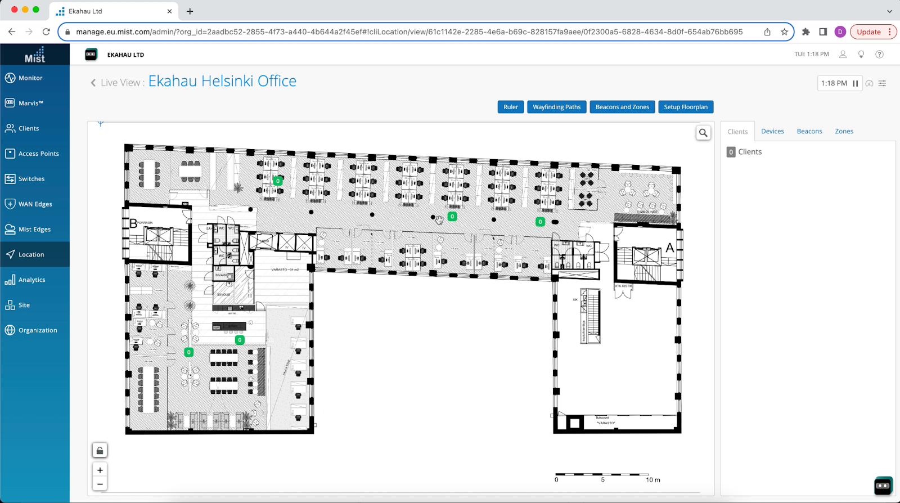Open the Zones tab
The height and width of the screenshot is (503, 900).
[844, 131]
